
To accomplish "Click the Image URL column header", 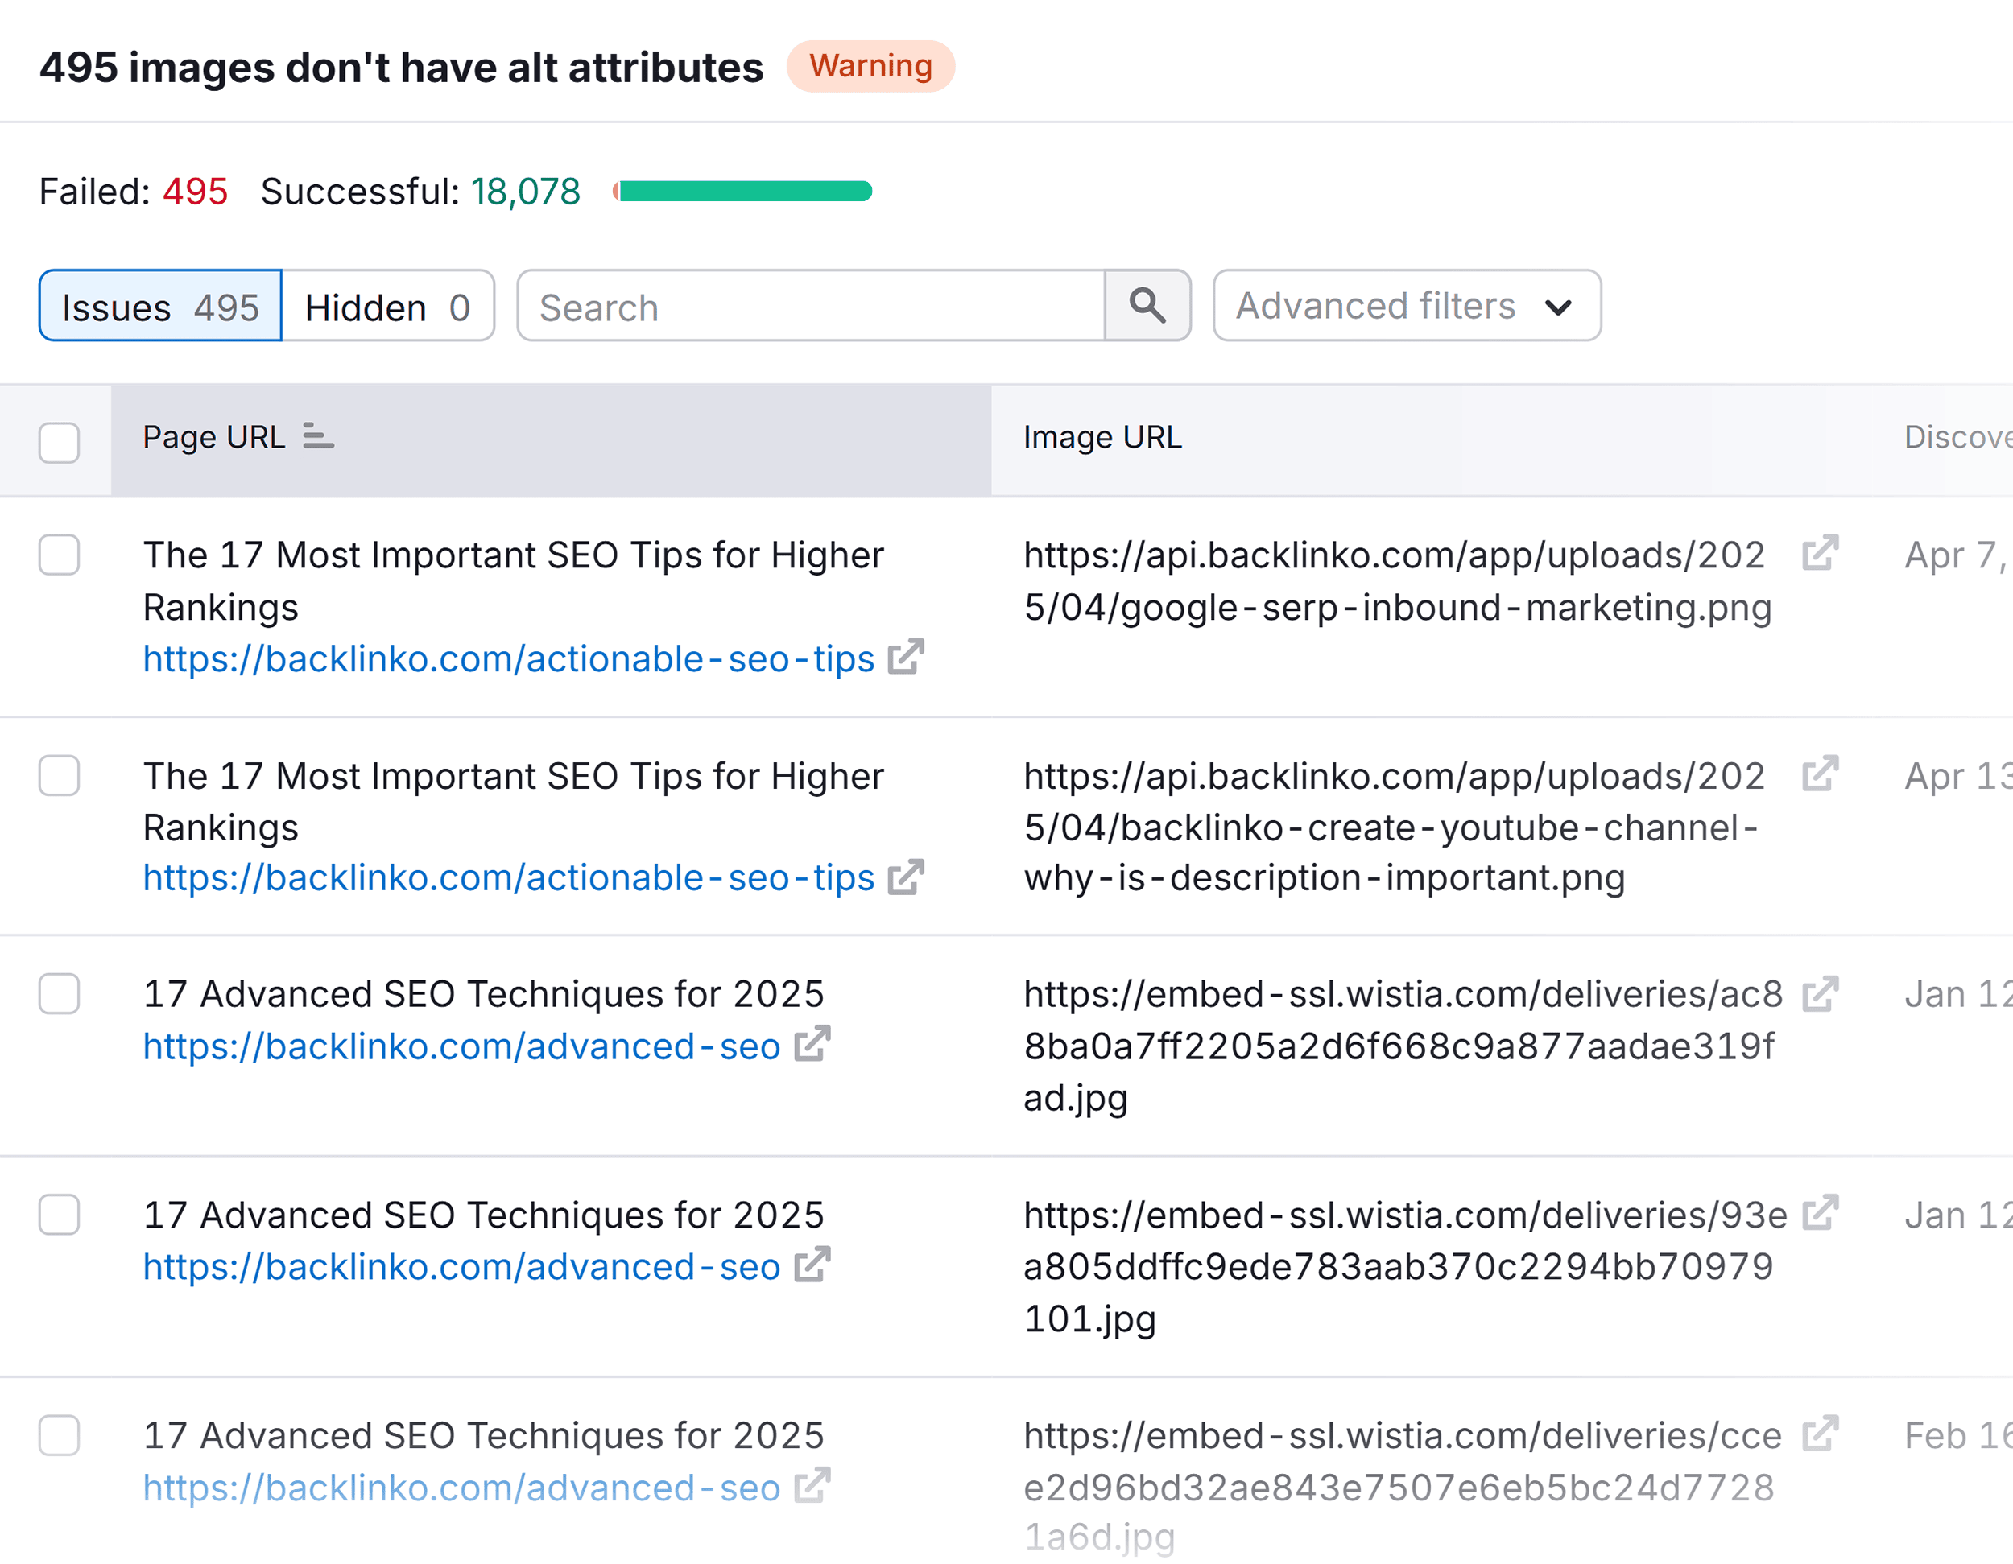I will [x=1102, y=437].
